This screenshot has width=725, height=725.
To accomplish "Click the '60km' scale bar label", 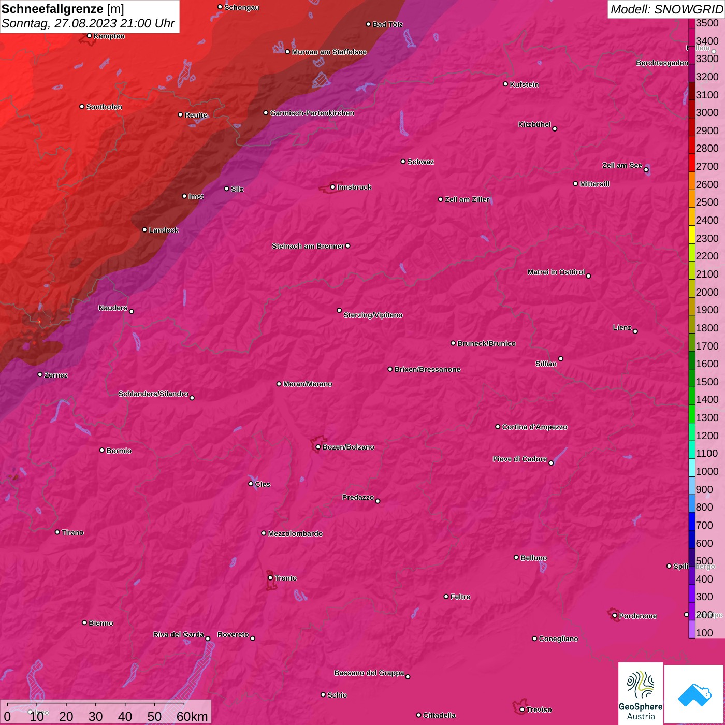I will pos(192,716).
